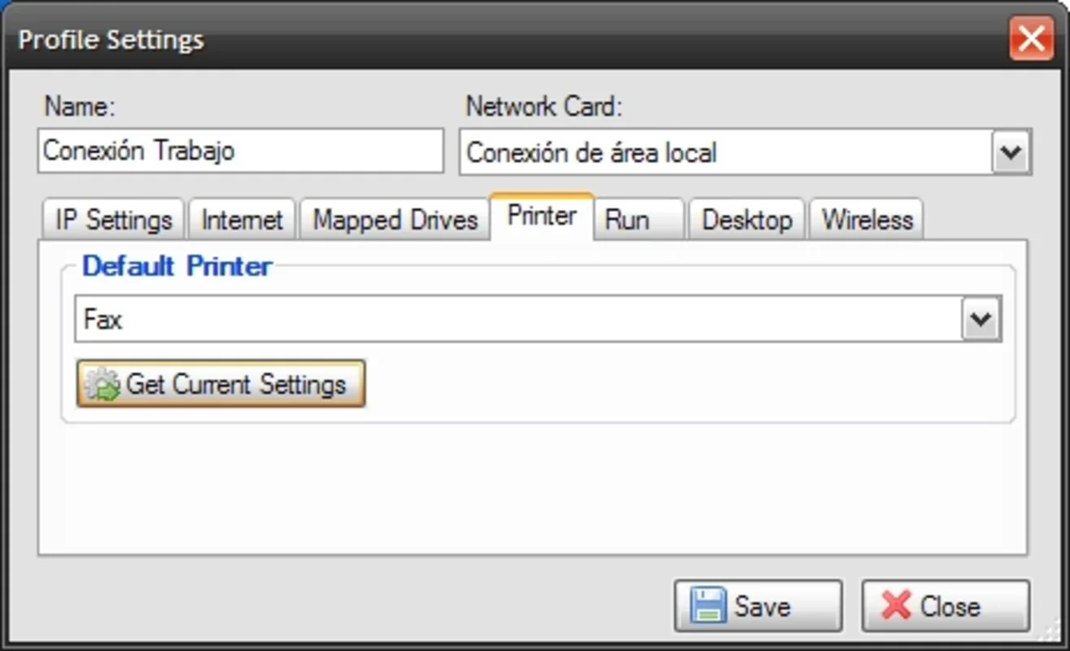Click the Name label

(80, 107)
